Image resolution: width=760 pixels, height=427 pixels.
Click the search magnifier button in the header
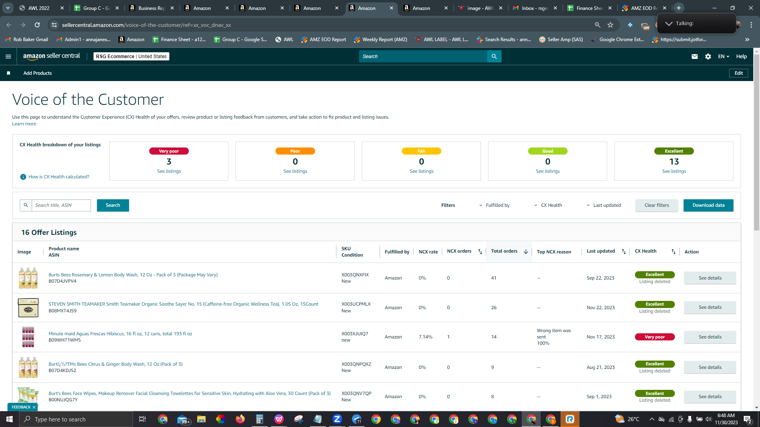pyautogui.click(x=494, y=57)
